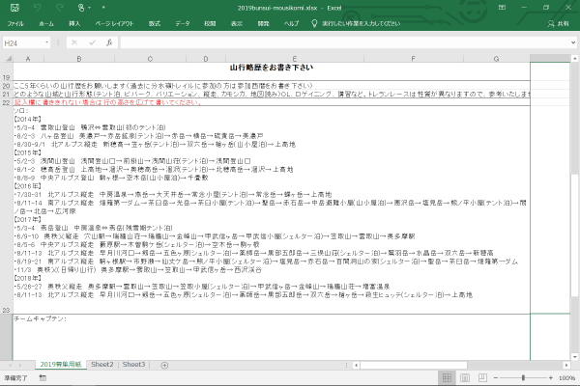Screen dimensions: 580x386
Task: Click the zoom in plus button
Action: click(x=551, y=378)
